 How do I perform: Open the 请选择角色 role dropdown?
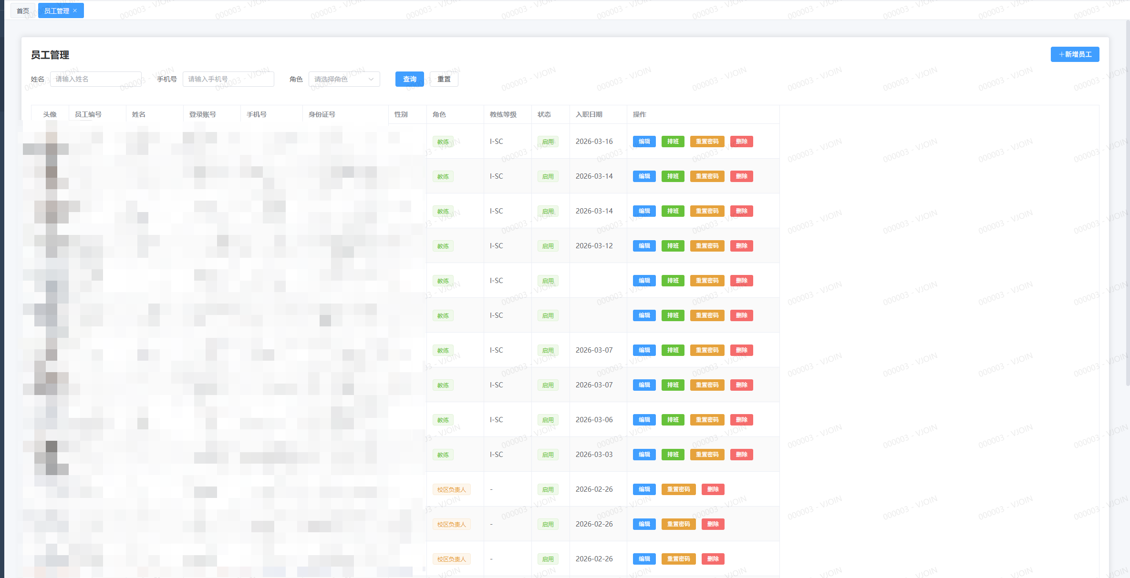pyautogui.click(x=344, y=79)
